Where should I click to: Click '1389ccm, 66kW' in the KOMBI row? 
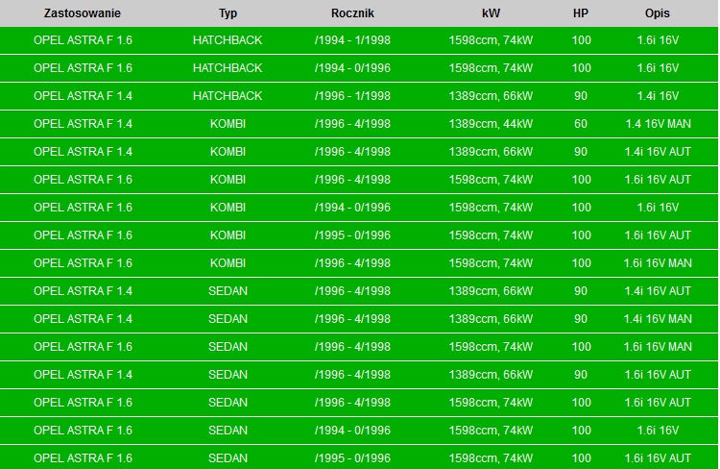491,152
